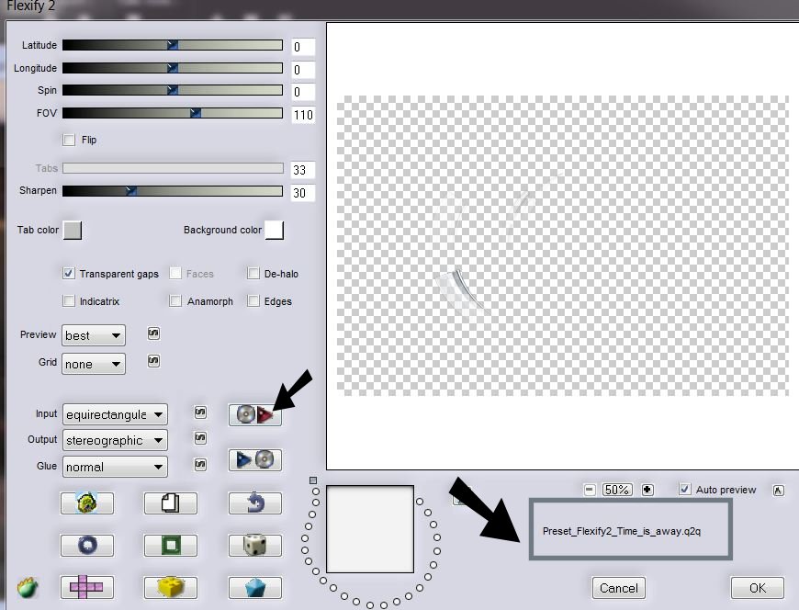Click the Longitude slider track
The image size is (799, 610).
coord(173,68)
